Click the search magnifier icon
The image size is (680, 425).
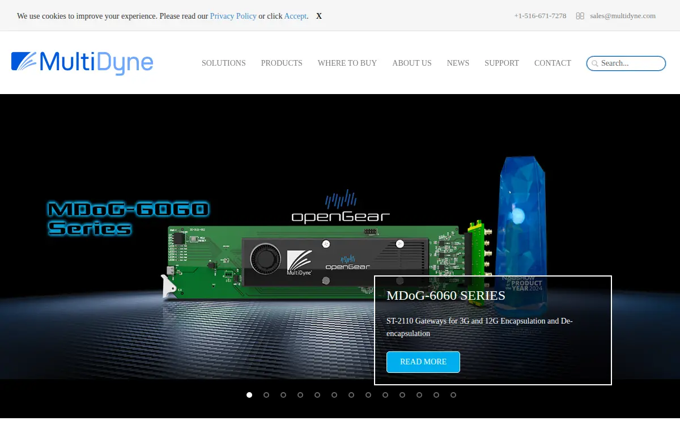tap(595, 63)
